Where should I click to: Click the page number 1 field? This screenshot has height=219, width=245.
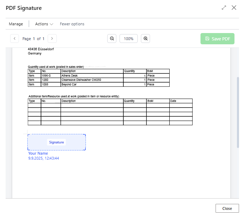[34, 39]
